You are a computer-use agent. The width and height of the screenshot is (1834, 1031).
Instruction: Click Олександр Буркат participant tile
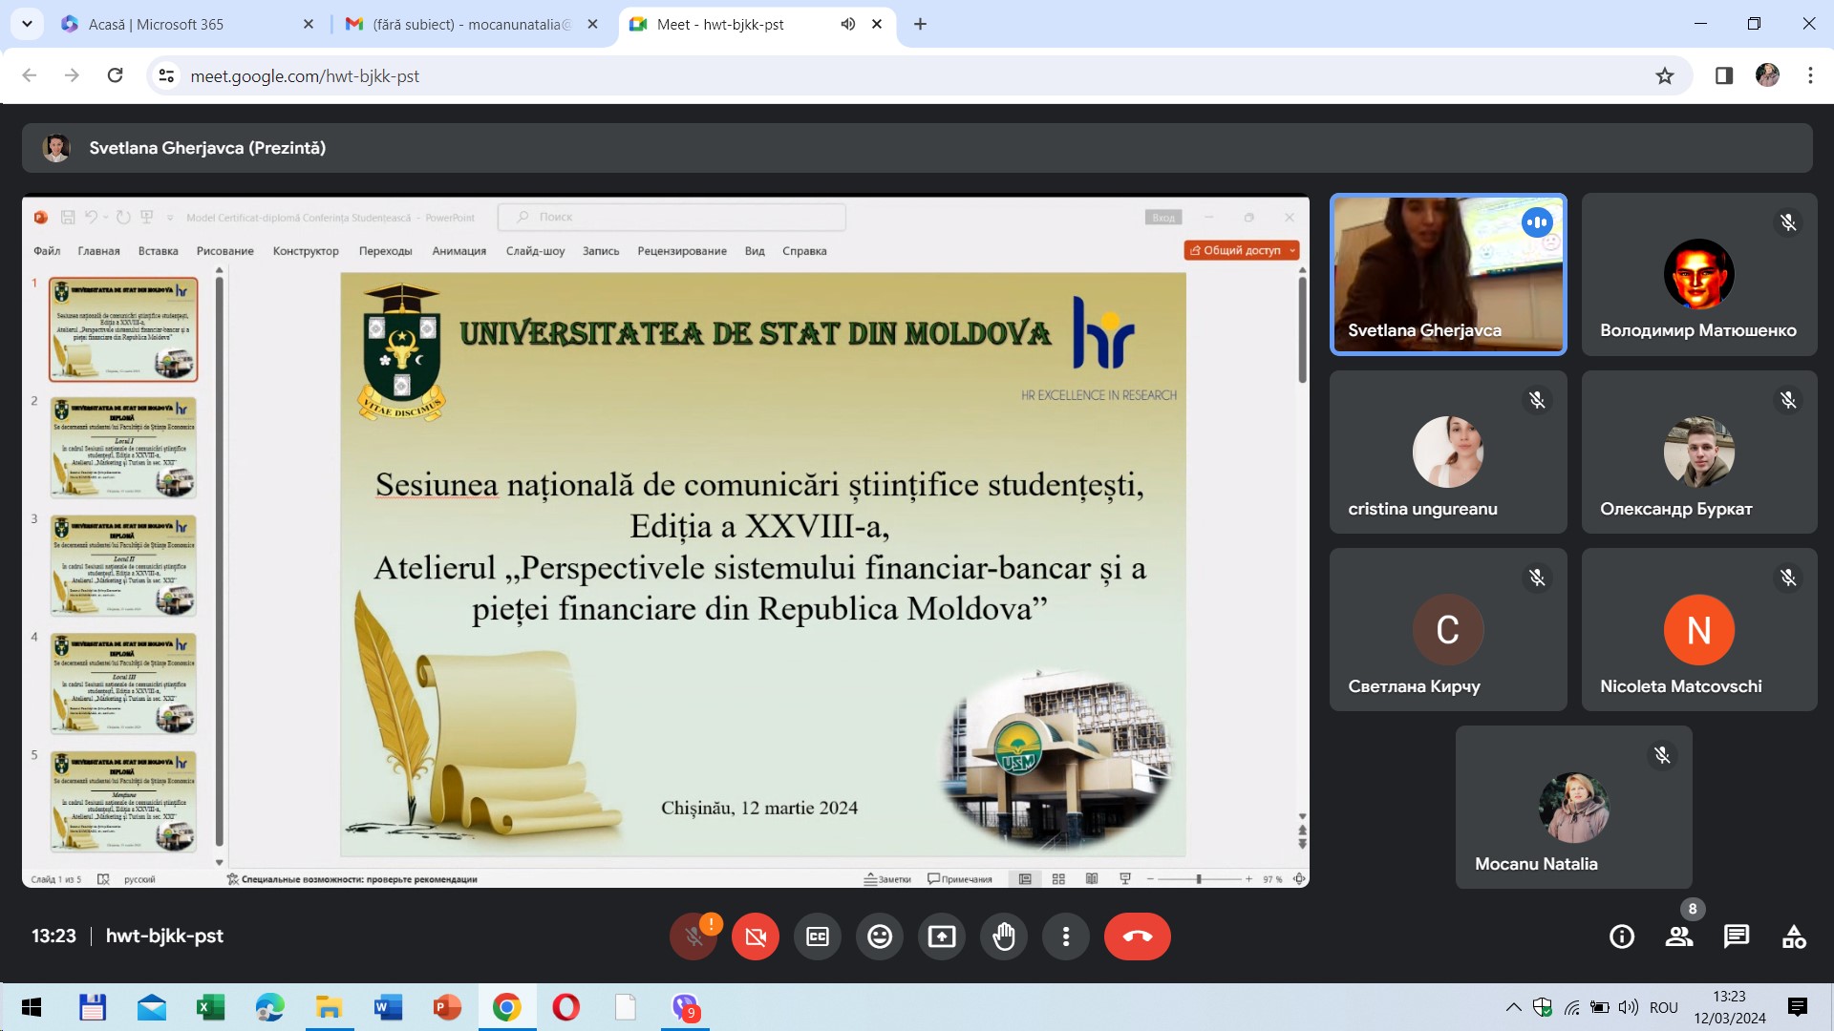(1699, 452)
